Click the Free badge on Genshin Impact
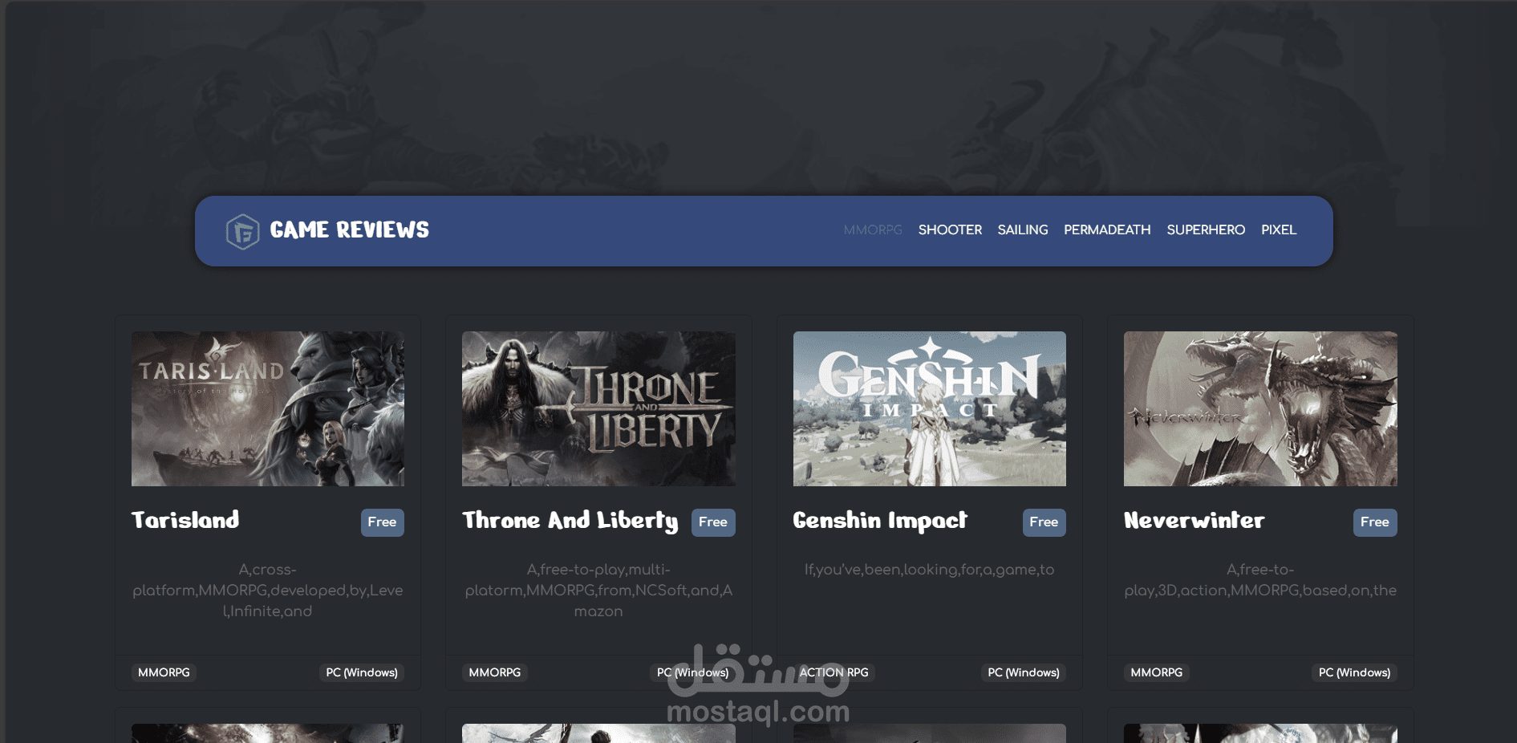1517x743 pixels. 1044,522
